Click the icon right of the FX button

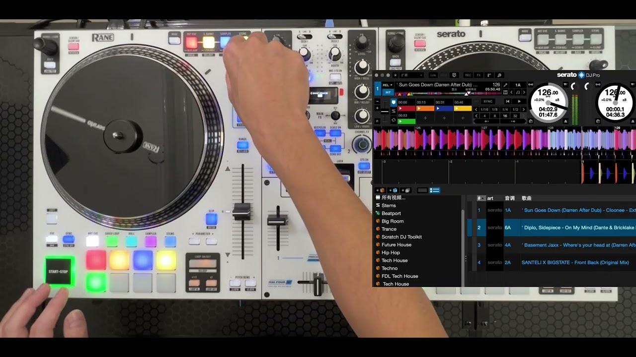(489, 75)
